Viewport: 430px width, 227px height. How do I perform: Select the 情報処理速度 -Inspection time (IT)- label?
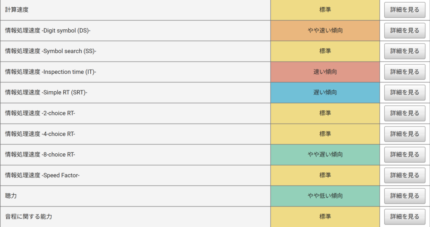tap(50, 72)
